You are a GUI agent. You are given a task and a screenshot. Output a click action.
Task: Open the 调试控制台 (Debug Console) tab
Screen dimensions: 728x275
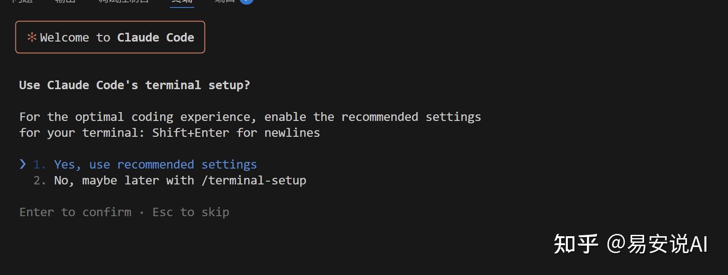pyautogui.click(x=124, y=1)
